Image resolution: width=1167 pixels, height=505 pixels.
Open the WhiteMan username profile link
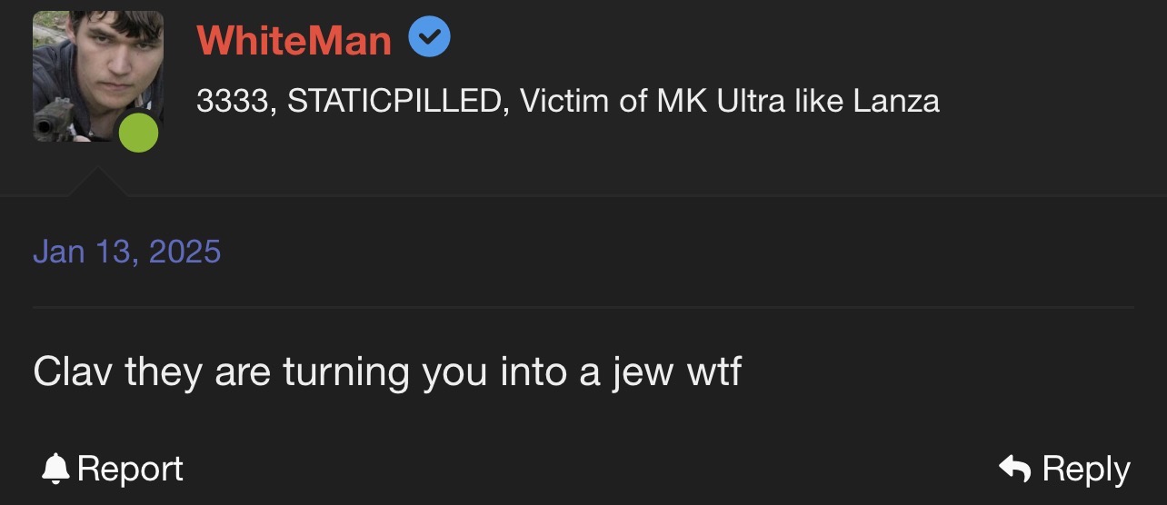click(294, 40)
